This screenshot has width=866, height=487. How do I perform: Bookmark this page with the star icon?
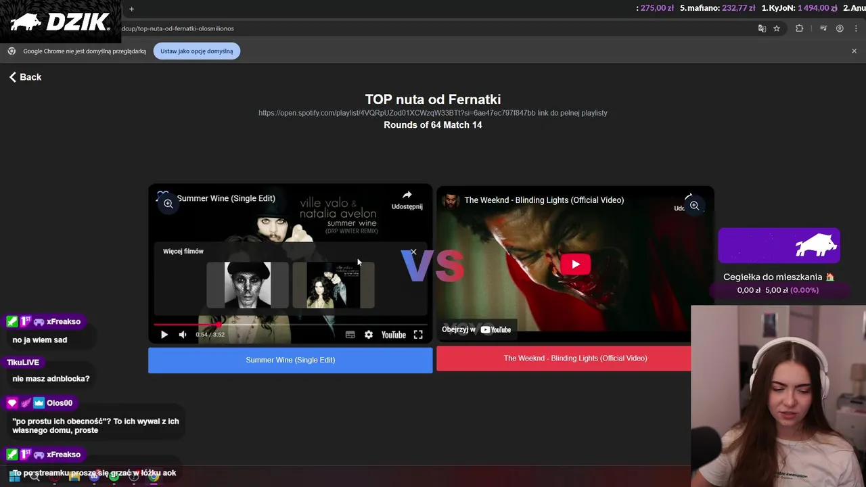click(777, 28)
